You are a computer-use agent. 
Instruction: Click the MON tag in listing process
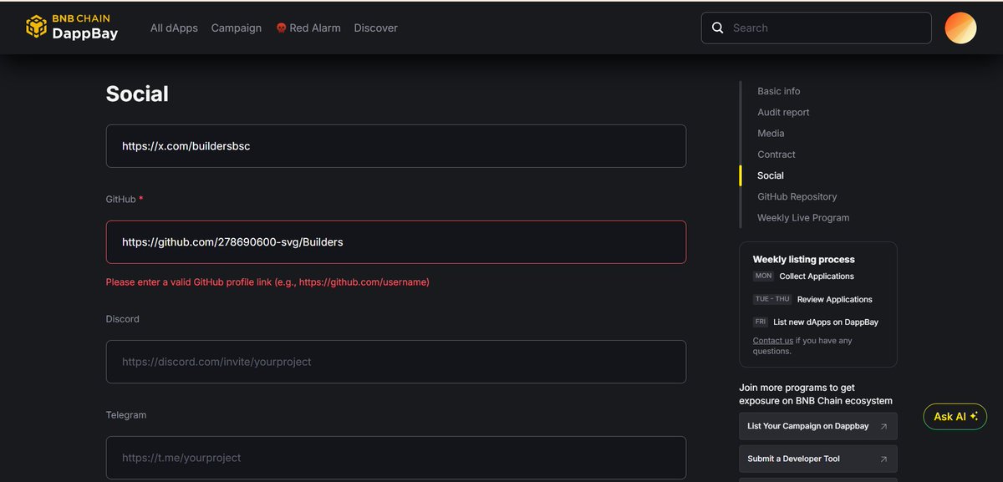[x=764, y=276]
